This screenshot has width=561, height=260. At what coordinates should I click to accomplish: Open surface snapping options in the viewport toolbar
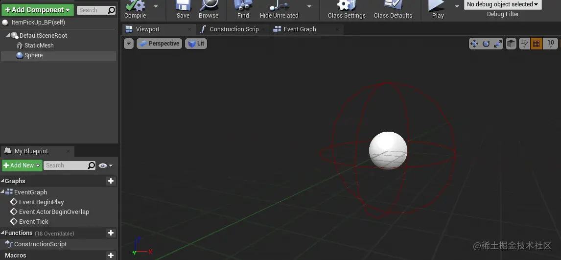pos(524,44)
